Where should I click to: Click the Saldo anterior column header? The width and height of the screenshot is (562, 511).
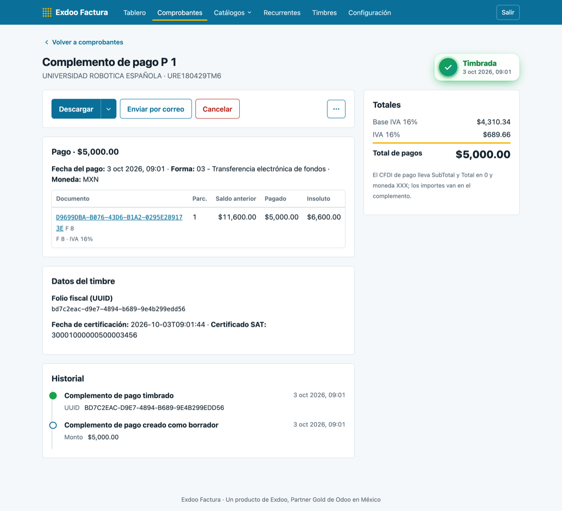[236, 199]
